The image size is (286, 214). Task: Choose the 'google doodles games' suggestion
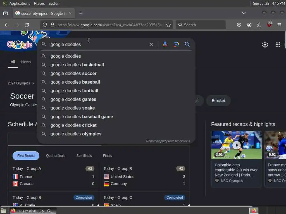(x=116, y=99)
